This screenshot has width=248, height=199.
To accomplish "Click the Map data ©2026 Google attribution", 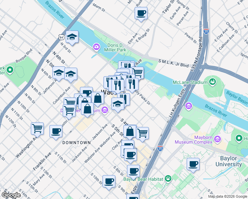I will [x=228, y=196].
